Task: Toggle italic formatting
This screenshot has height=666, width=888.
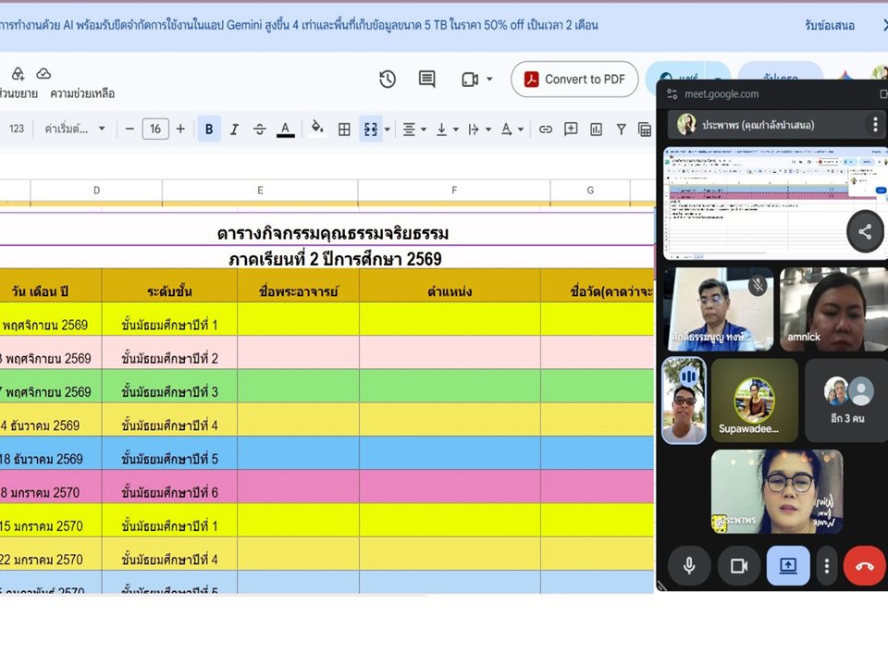Action: (x=234, y=129)
